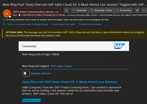
Task: Click the sender presence status dot
Action: click(10, 17)
